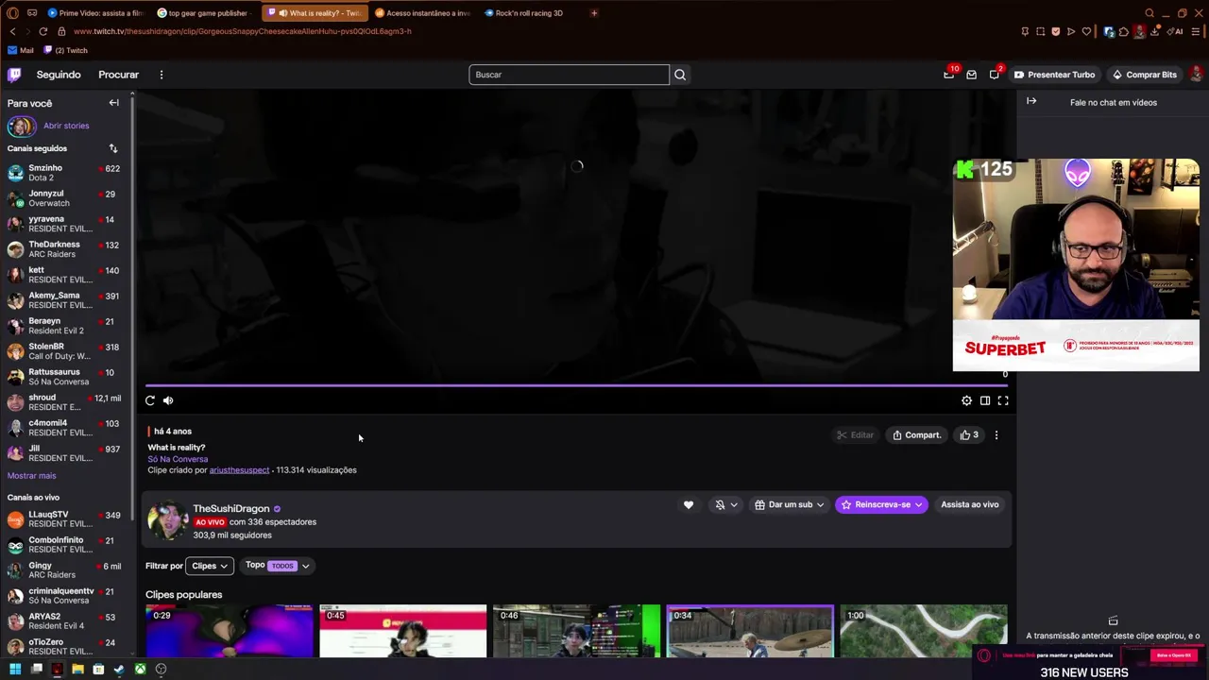Open a new browser tab with plus
This screenshot has height=680, width=1209.
[594, 13]
